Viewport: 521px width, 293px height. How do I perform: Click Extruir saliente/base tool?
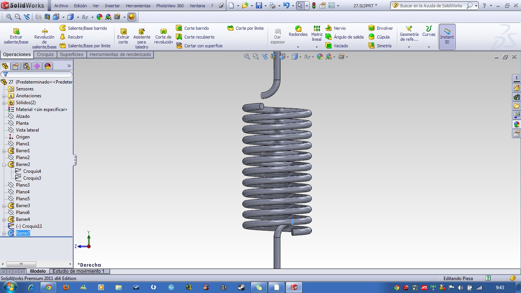click(16, 36)
